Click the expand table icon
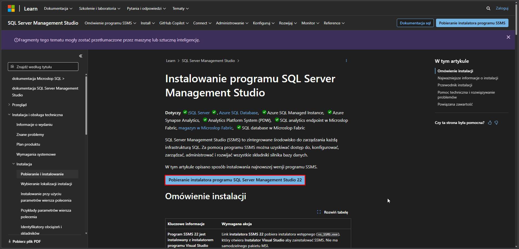 click(319, 212)
